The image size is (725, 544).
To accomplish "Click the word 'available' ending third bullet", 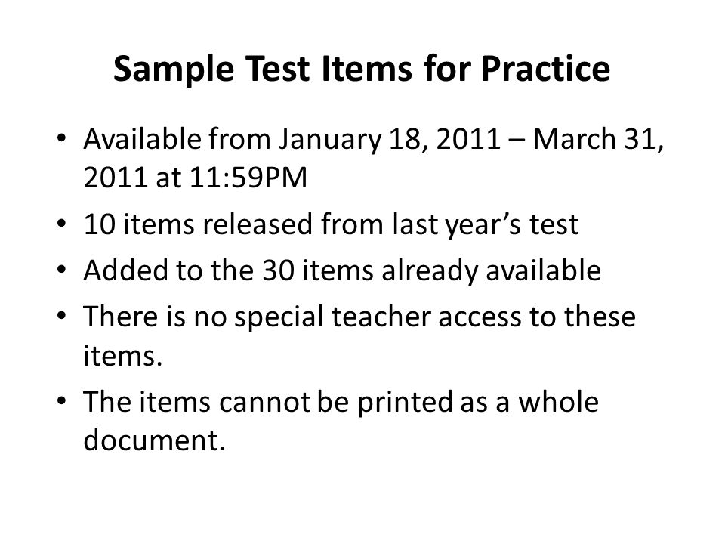I will coord(543,270).
